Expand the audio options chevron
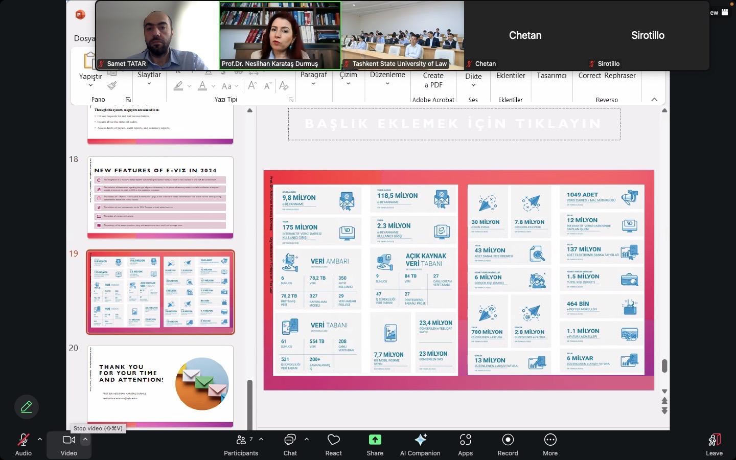 pyautogui.click(x=40, y=439)
